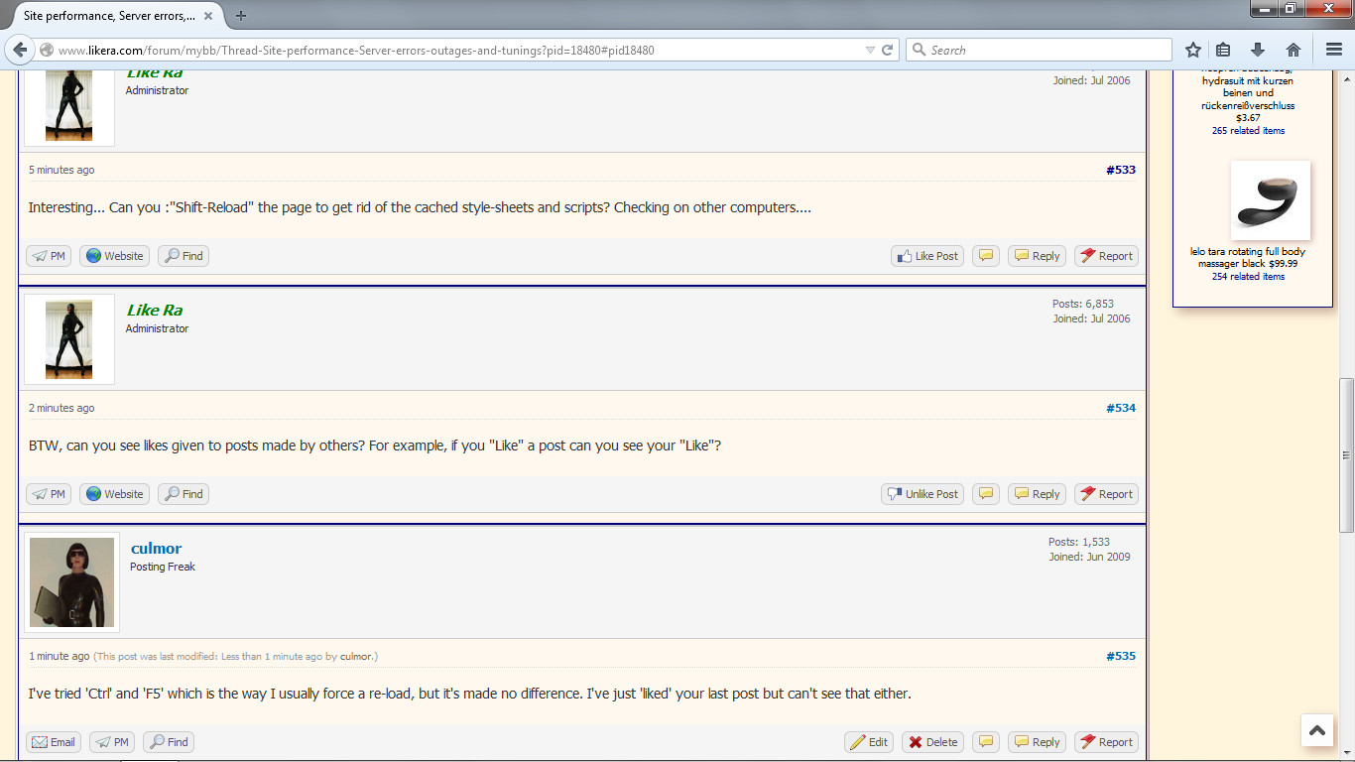Edit culmor's post #535
Image resolution: width=1355 pixels, height=762 pixels.
pos(868,742)
